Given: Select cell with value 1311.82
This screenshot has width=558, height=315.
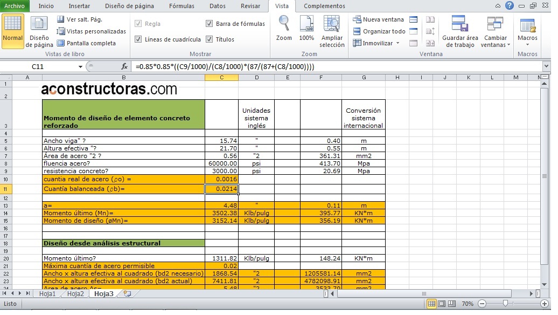Looking at the screenshot, I should (x=221, y=258).
